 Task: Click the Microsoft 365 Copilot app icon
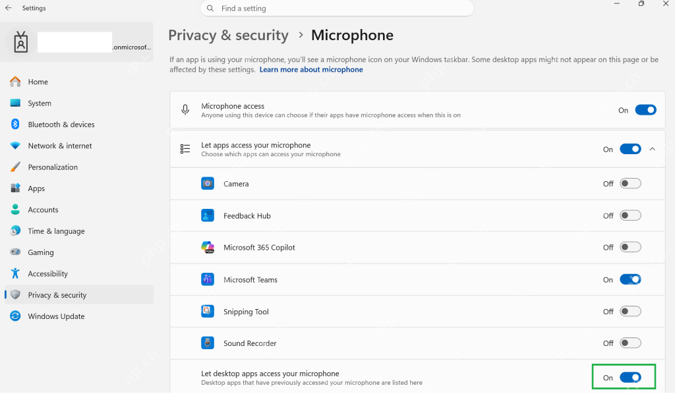point(208,247)
